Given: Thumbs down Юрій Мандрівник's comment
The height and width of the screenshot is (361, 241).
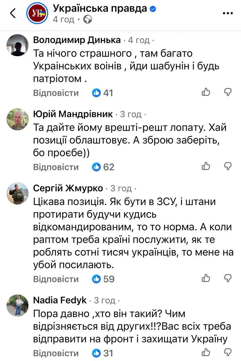Looking at the screenshot, I should 227,166.
